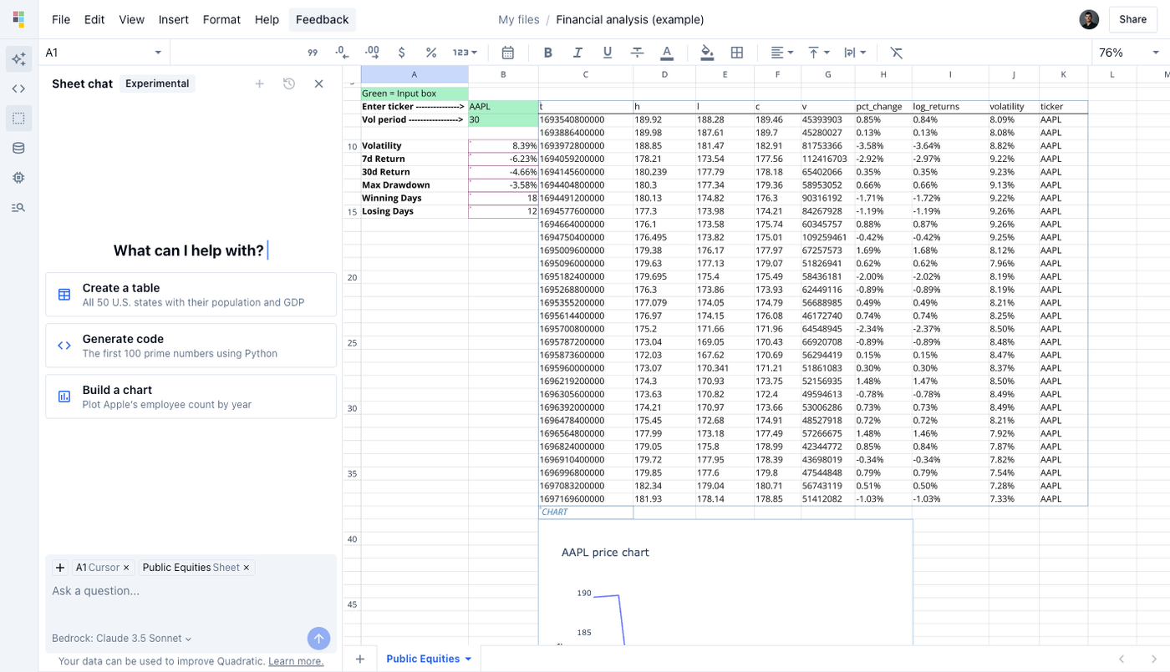This screenshot has width=1170, height=672.
Task: Toggle the comma number separator format
Action: [313, 53]
